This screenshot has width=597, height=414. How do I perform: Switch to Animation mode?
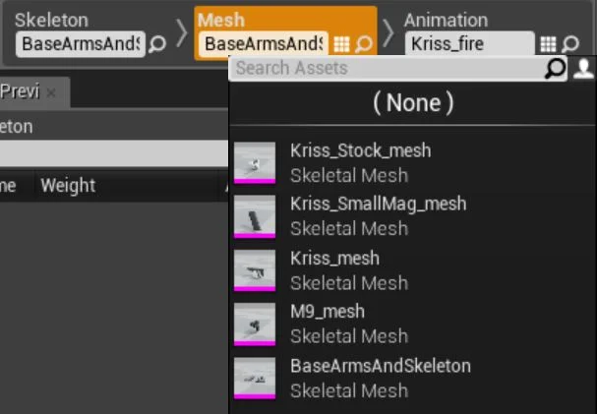(x=446, y=20)
